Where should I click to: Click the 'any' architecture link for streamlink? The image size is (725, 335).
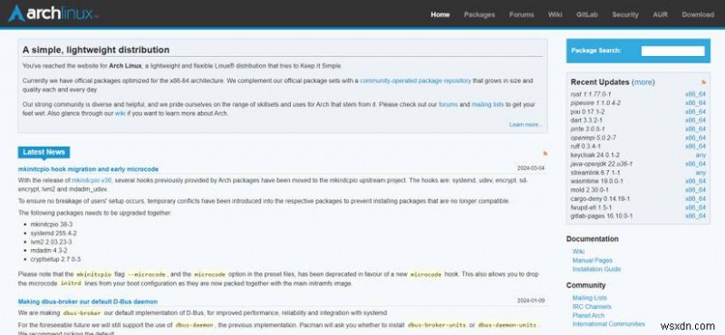(701, 172)
